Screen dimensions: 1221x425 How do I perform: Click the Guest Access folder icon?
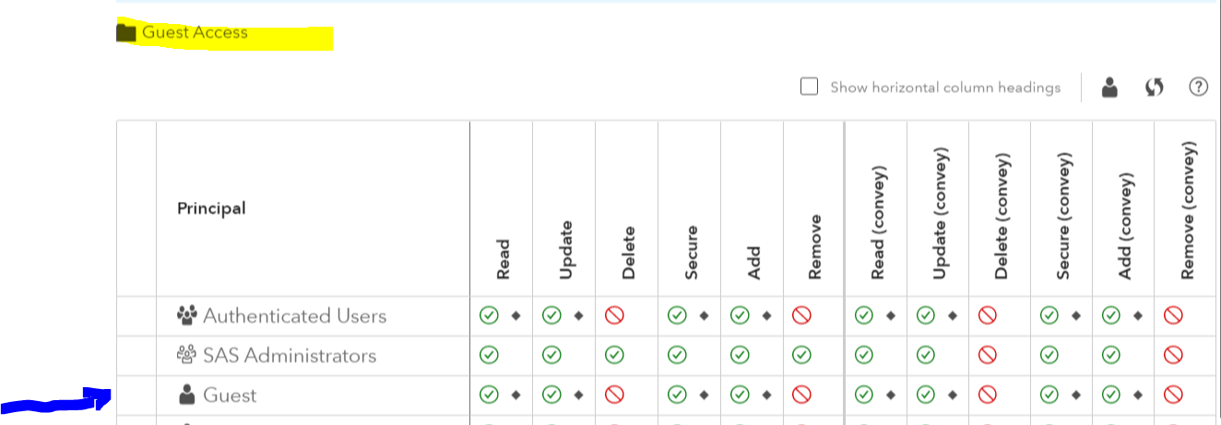coord(126,33)
